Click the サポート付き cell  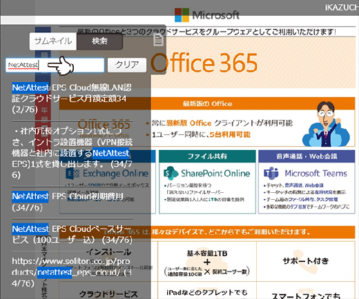click(x=306, y=261)
